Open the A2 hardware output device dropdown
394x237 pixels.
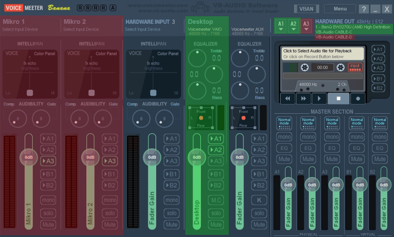pyautogui.click(x=294, y=25)
